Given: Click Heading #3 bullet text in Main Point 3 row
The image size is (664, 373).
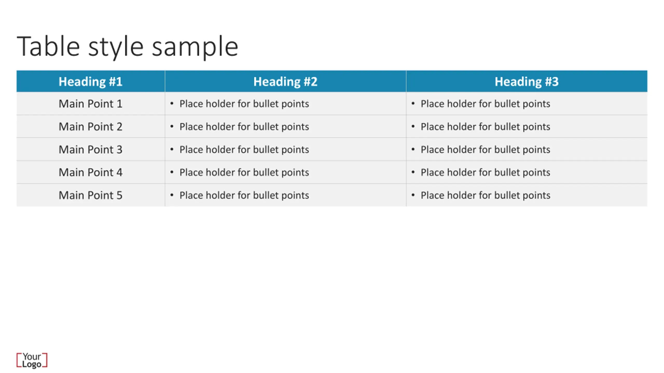Looking at the screenshot, I should click(485, 149).
